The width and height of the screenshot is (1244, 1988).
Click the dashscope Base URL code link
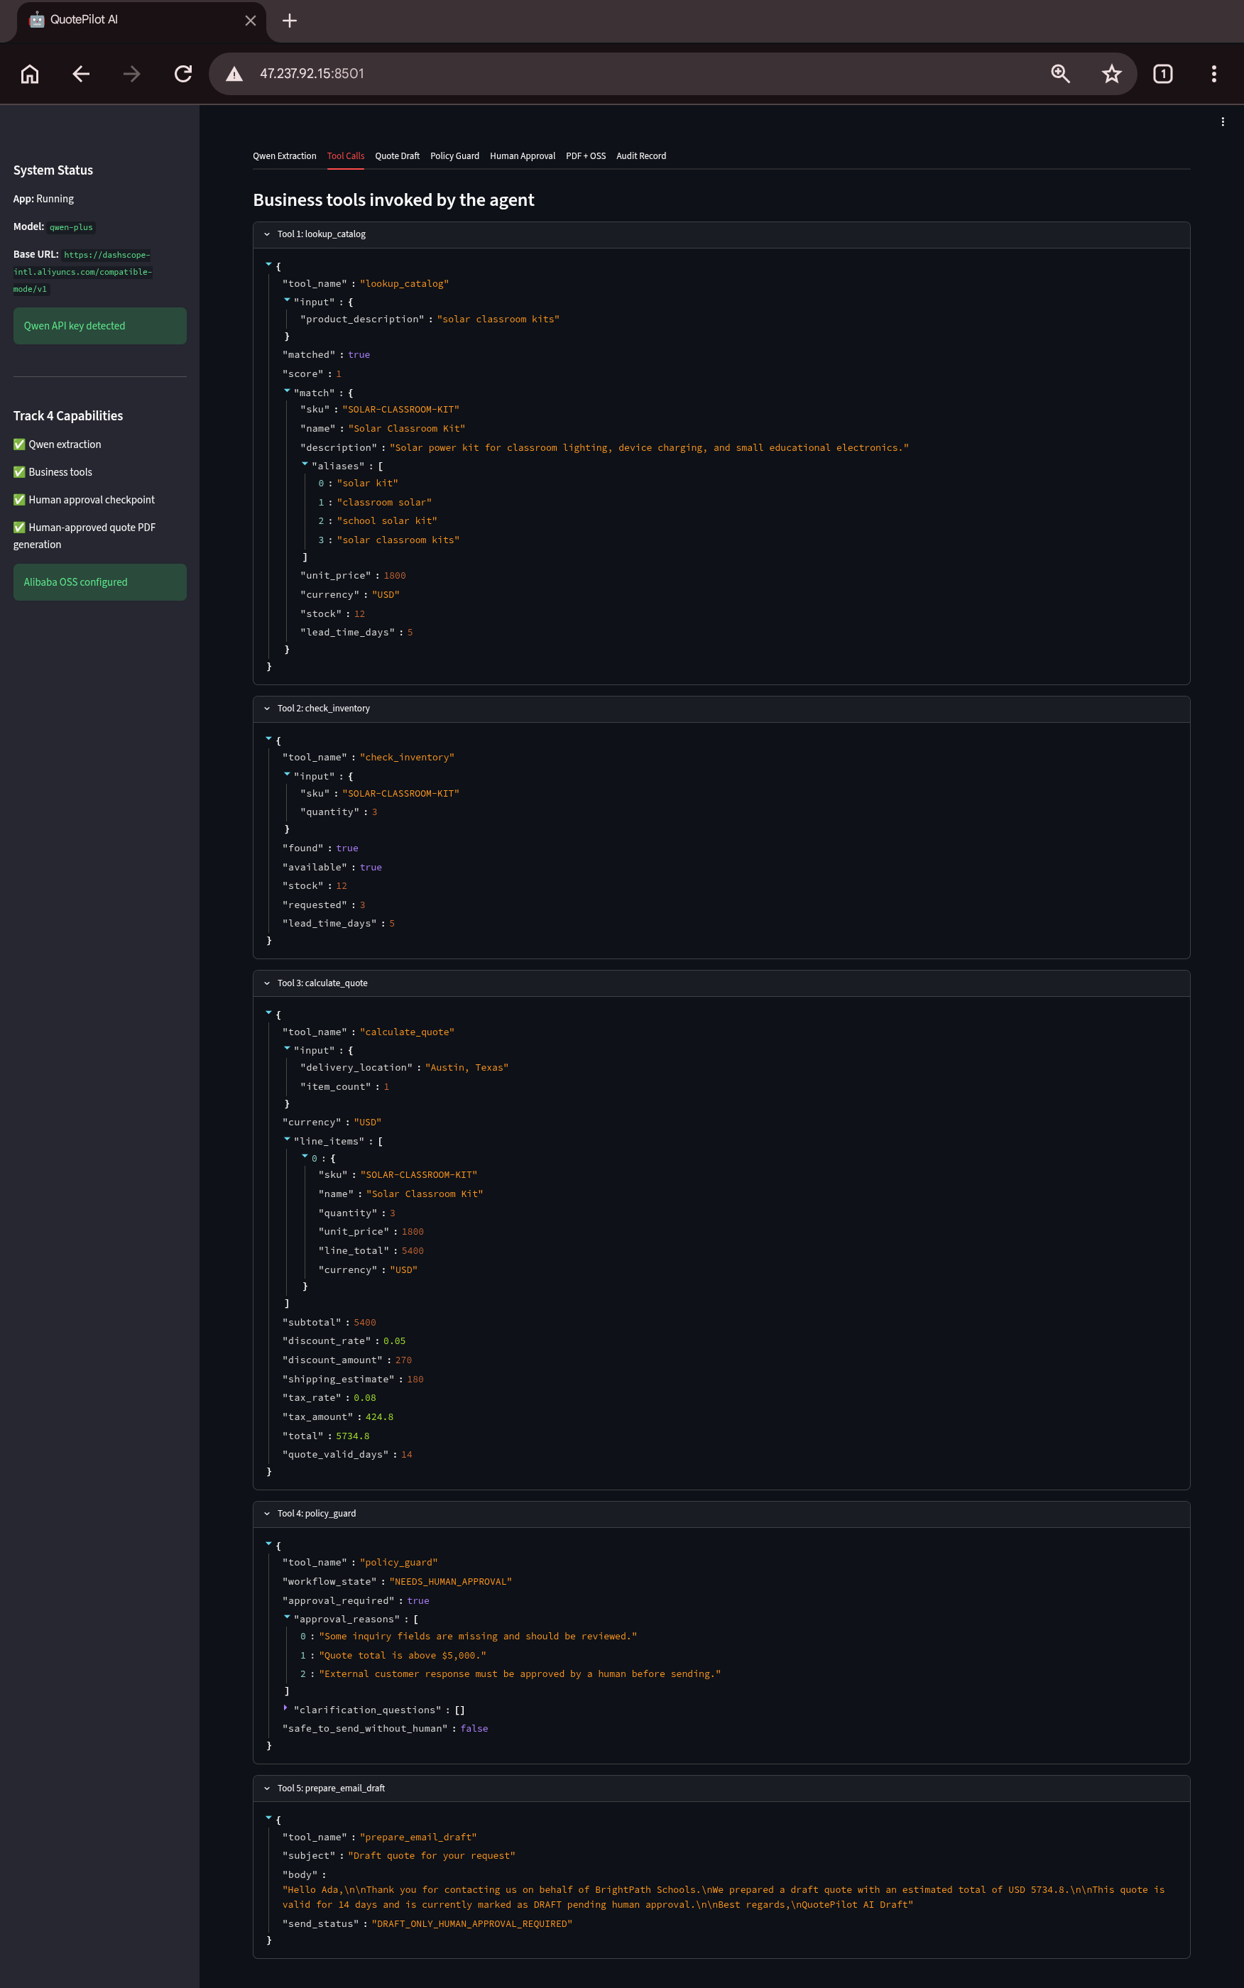tap(82, 272)
